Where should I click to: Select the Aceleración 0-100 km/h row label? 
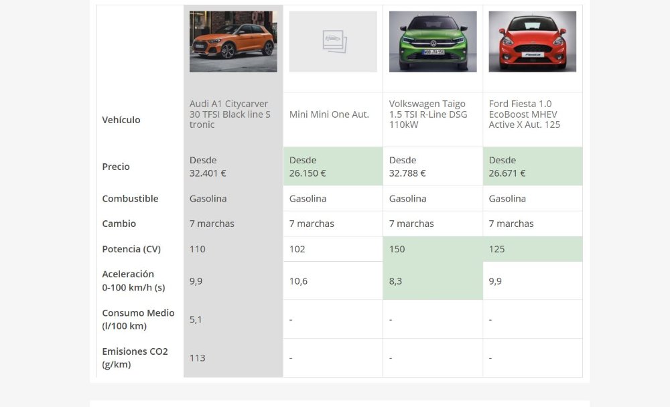pos(133,280)
